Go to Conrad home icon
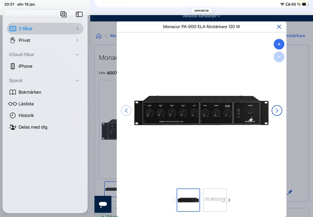 (x=99, y=36)
